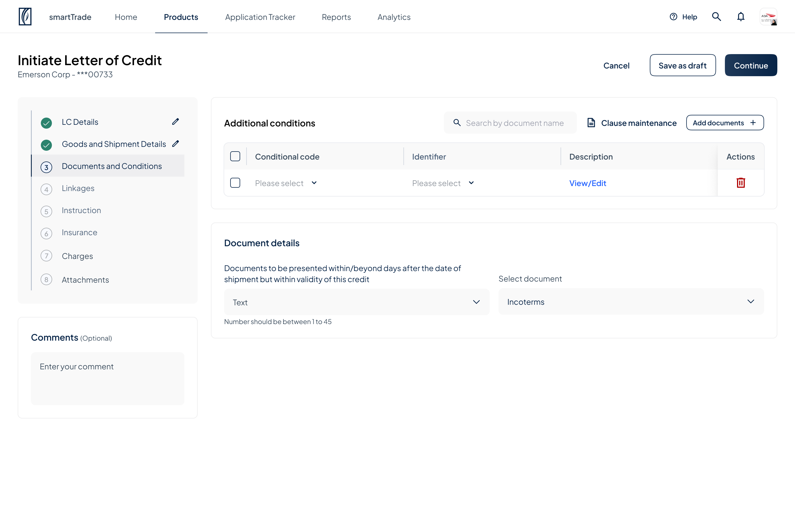Edit LC Details using the pencil icon
This screenshot has height=530, width=795.
176,121
